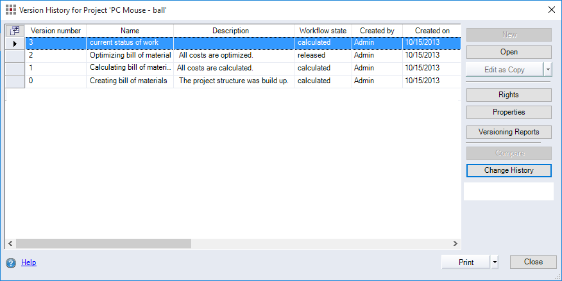Click the right arrow of horizontal scrollbar

tap(456, 243)
